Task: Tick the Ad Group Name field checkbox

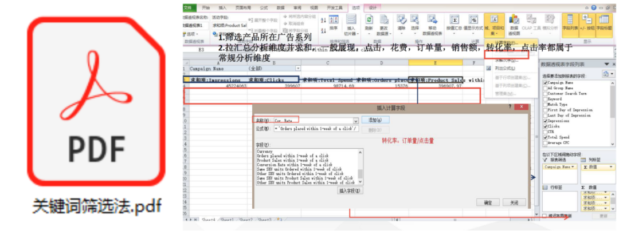Action: click(x=545, y=88)
